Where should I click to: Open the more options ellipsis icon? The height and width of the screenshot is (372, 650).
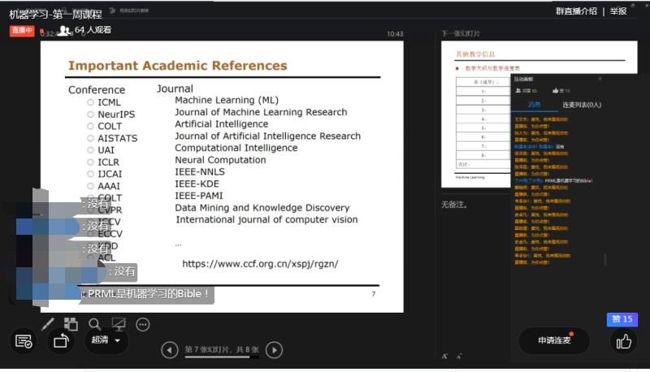point(143,324)
